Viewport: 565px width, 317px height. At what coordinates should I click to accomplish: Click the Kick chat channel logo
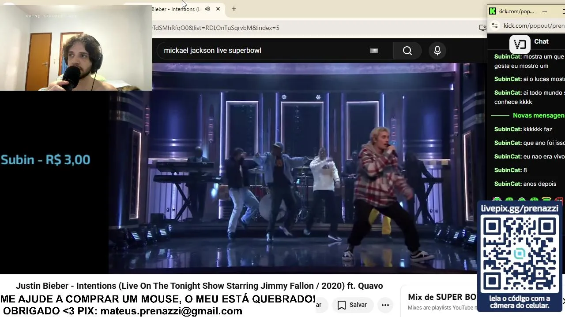[520, 44]
